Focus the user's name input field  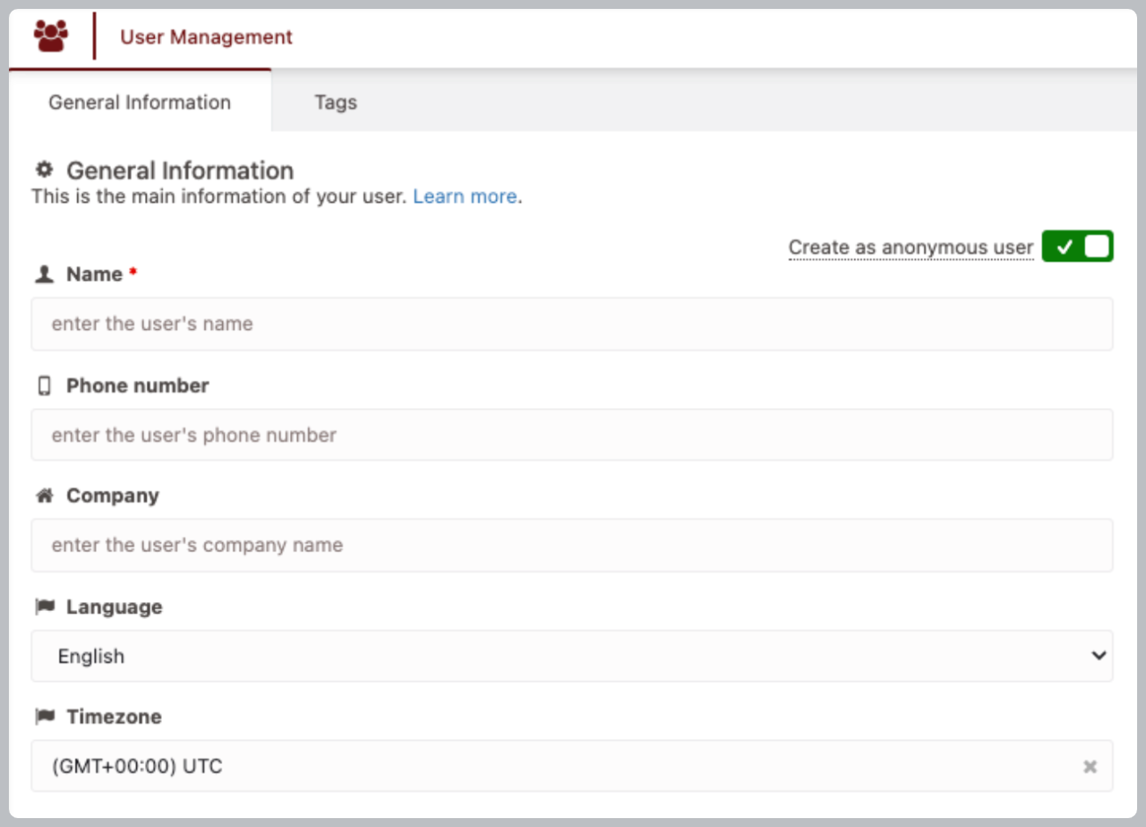[572, 324]
